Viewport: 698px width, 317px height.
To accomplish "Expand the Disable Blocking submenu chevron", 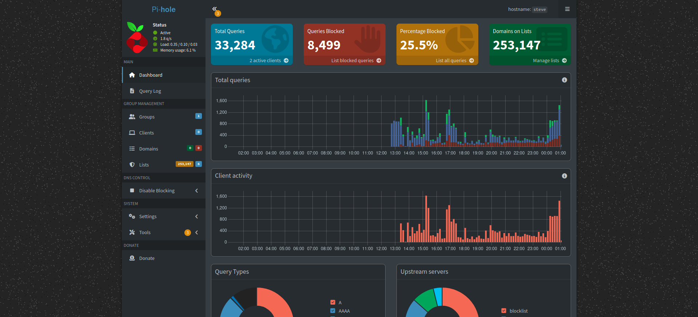I will tap(197, 190).
